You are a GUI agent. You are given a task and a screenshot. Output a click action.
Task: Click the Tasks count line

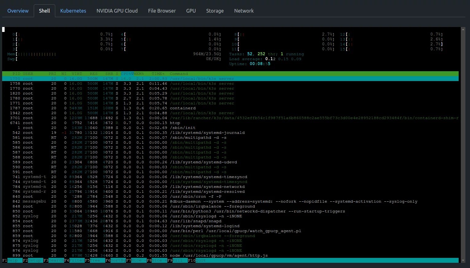tap(266, 54)
